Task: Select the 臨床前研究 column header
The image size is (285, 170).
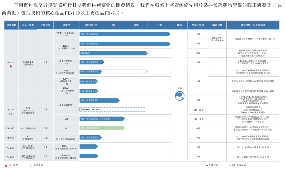Action: pyautogui.click(x=91, y=25)
